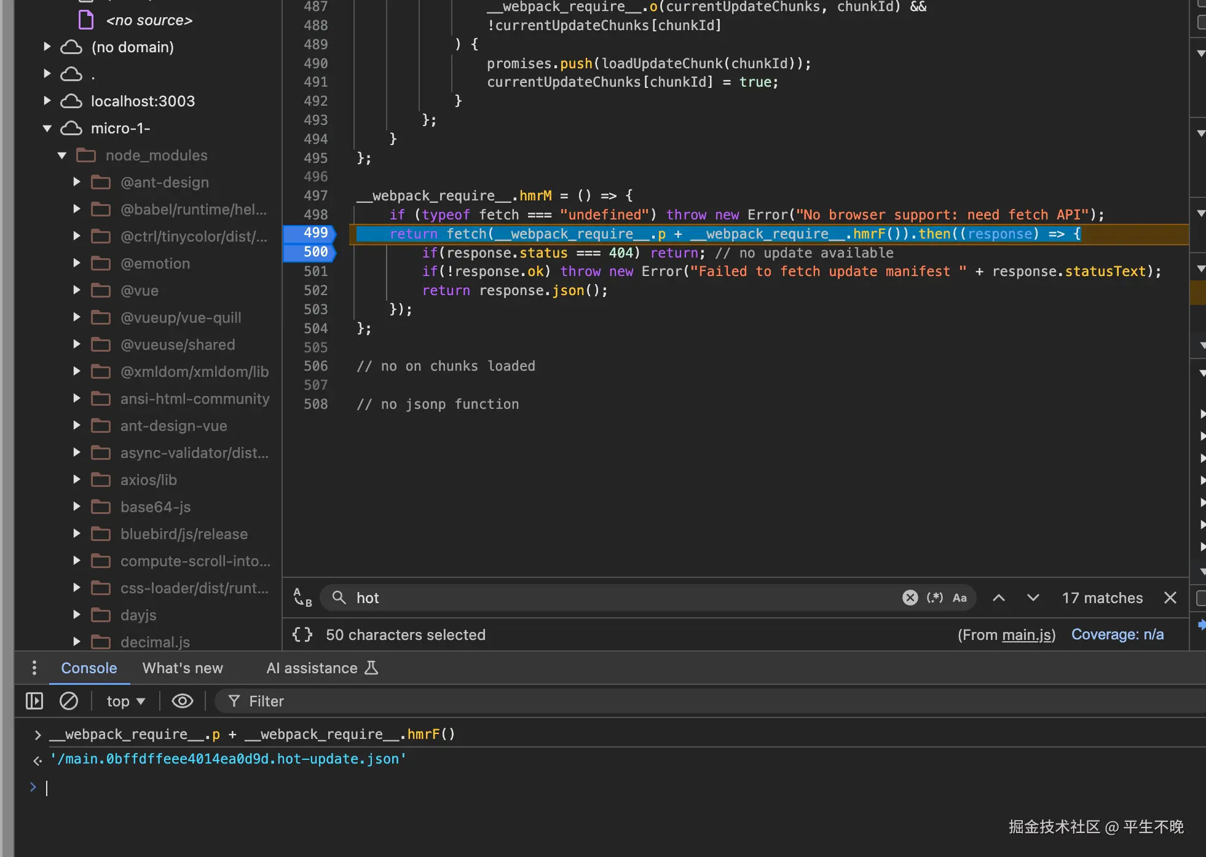Switch to the What's new tab
Image resolution: width=1206 pixels, height=857 pixels.
(183, 668)
